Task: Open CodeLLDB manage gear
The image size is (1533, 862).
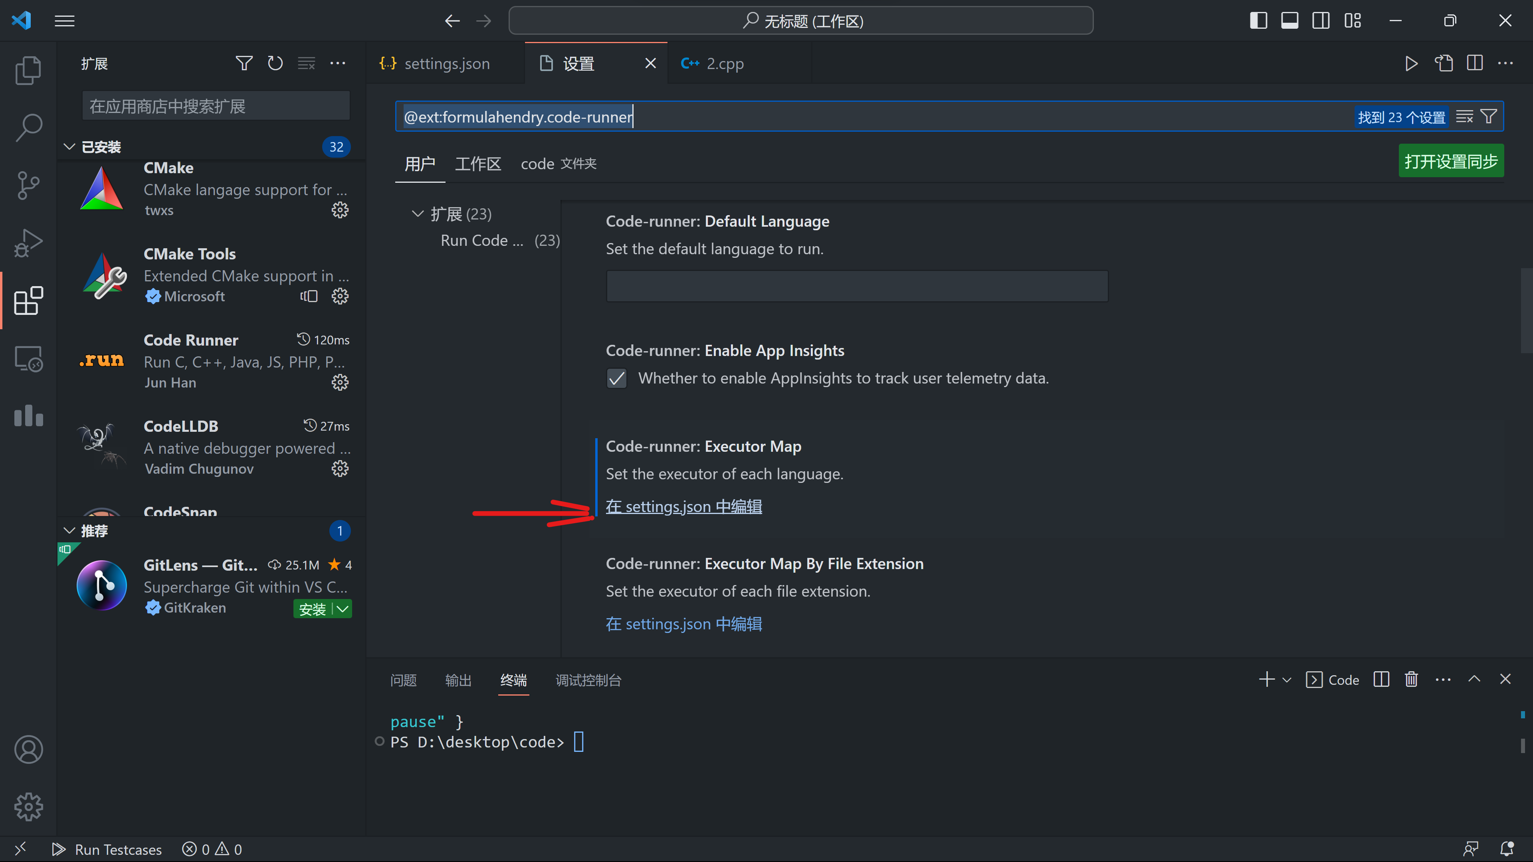Action: click(340, 469)
